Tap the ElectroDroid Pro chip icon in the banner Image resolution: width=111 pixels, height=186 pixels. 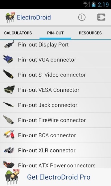[x=12, y=177]
